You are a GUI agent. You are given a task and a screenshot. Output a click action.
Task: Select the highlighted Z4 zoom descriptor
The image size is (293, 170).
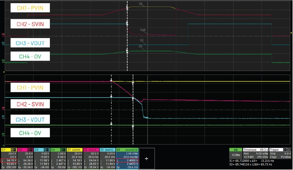(x=127, y=159)
